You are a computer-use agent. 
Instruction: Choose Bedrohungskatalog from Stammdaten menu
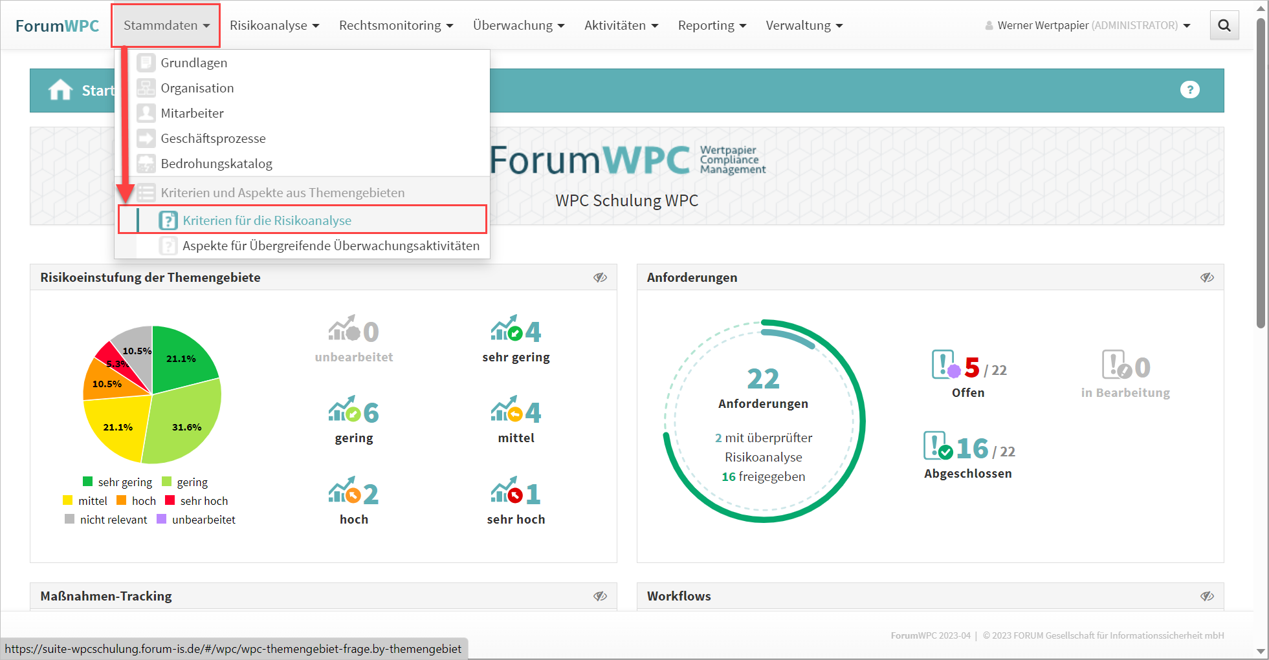point(216,164)
